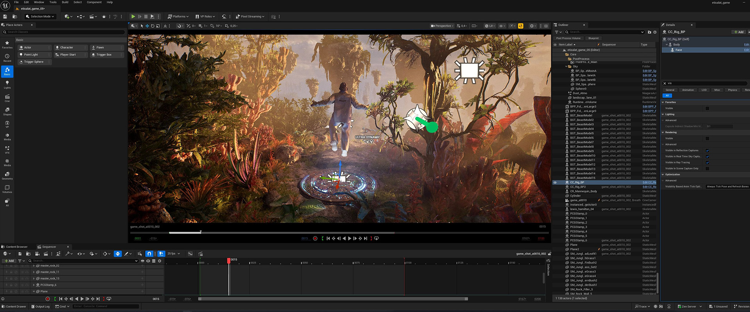
Task: Click the green Play in editor button
Action: pyautogui.click(x=133, y=16)
